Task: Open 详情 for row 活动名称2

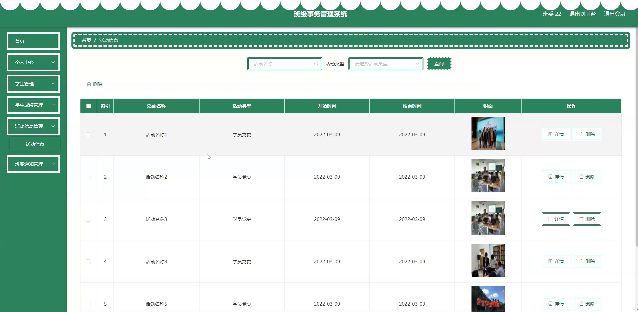Action: [x=556, y=177]
